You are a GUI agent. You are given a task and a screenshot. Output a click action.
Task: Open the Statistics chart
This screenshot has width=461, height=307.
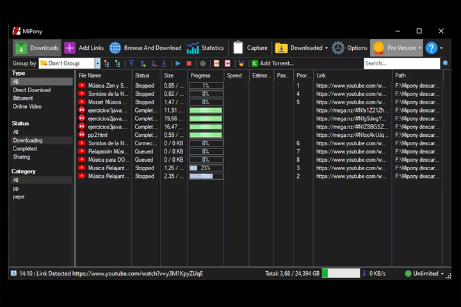[193, 48]
